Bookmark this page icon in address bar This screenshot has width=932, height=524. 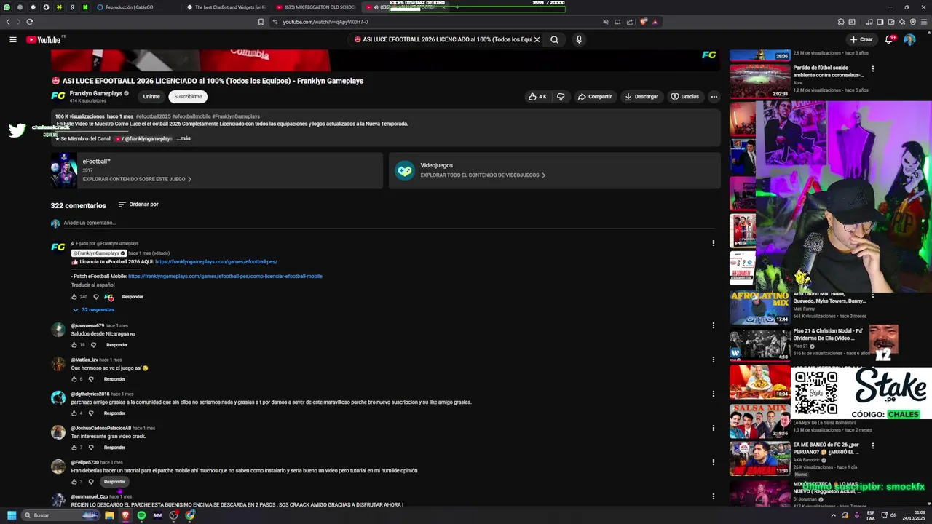pyautogui.click(x=261, y=22)
